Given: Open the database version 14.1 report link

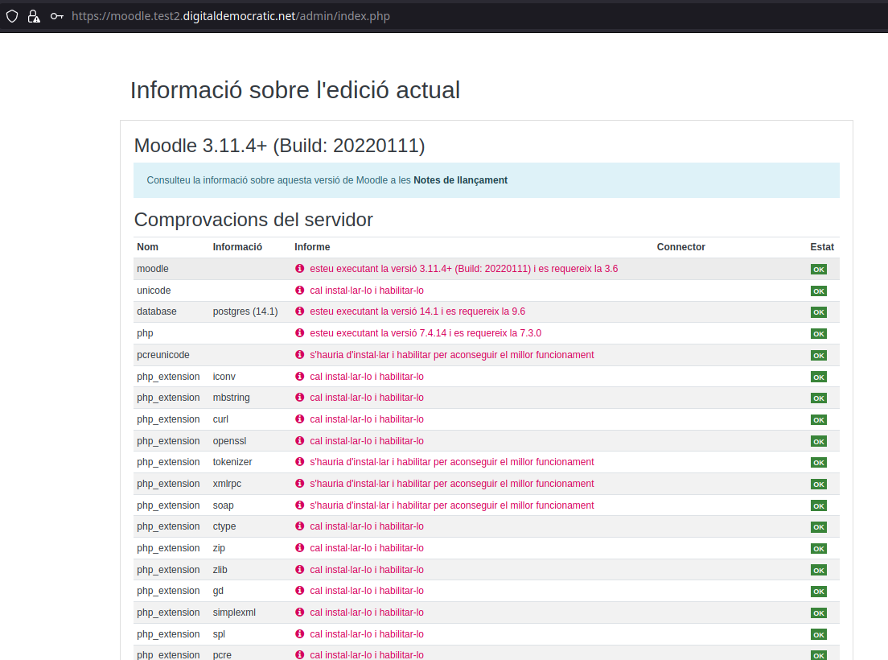Looking at the screenshot, I should [x=417, y=311].
